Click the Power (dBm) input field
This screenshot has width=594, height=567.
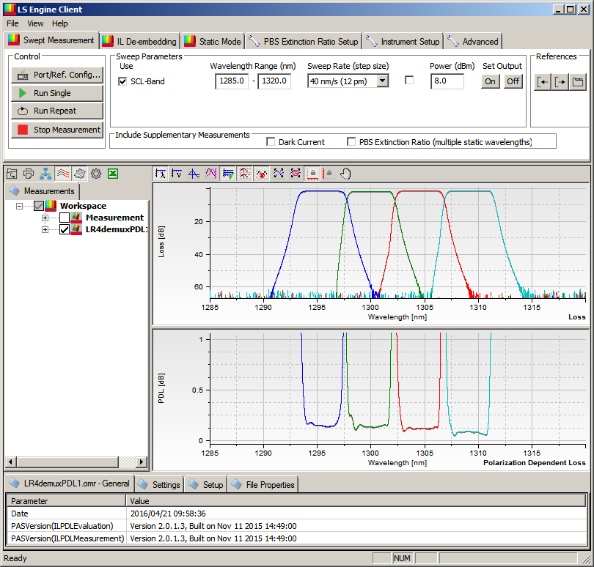pyautogui.click(x=447, y=81)
